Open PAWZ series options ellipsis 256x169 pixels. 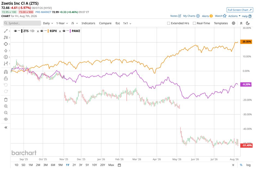tap(68, 30)
